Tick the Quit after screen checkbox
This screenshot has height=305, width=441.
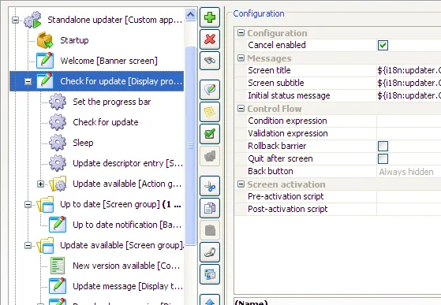tap(383, 158)
